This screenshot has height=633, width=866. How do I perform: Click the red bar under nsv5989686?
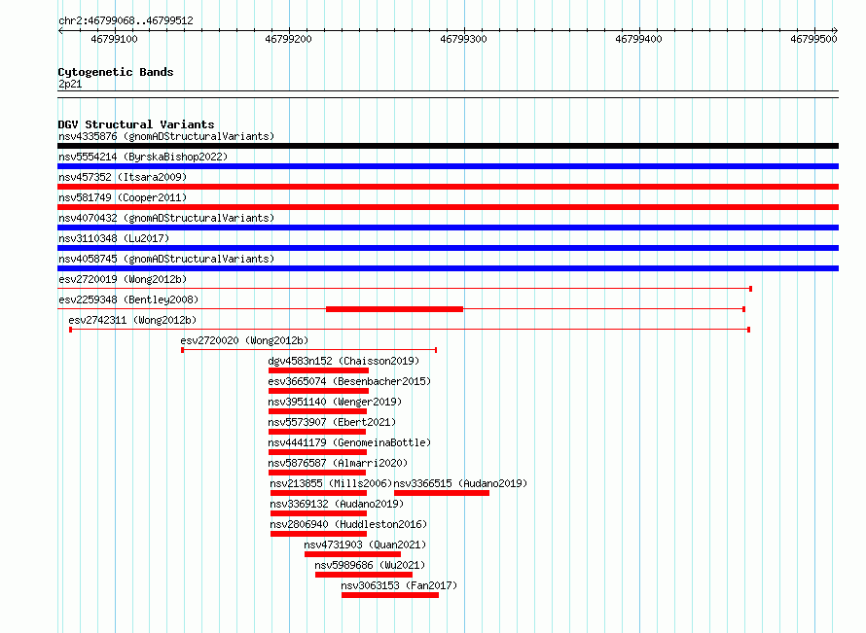[364, 575]
